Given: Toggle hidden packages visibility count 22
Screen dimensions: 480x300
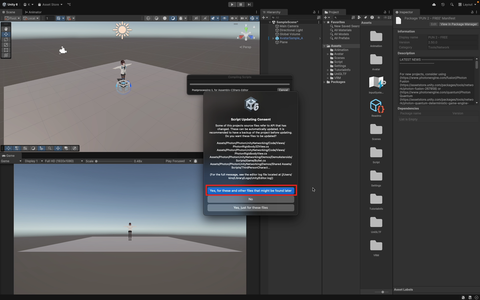Looking at the screenshot, I should (x=387, y=17).
